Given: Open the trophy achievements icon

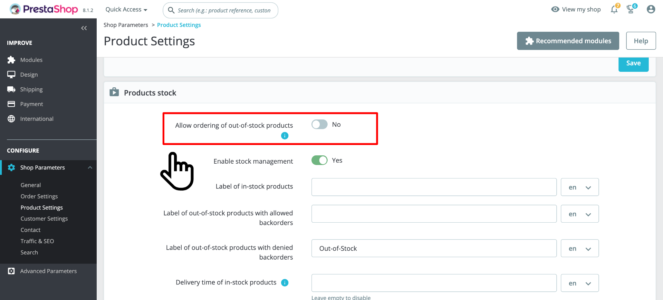Looking at the screenshot, I should coord(631,9).
